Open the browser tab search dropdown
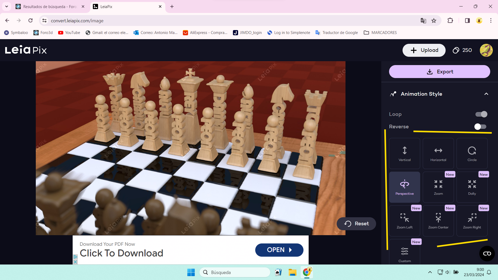The height and width of the screenshot is (280, 498). (x=6, y=6)
